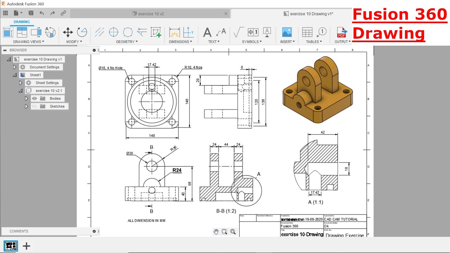Click the Insert Image icon

(287, 32)
